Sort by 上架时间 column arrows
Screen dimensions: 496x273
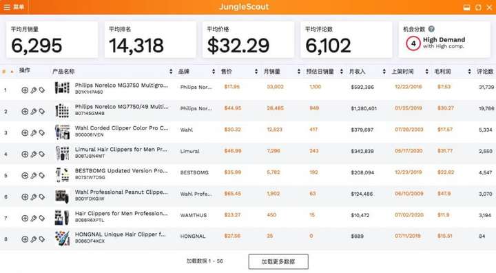pyautogui.click(x=426, y=72)
